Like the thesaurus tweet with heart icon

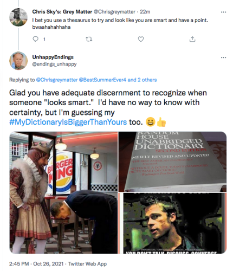pyautogui.click(x=141, y=39)
